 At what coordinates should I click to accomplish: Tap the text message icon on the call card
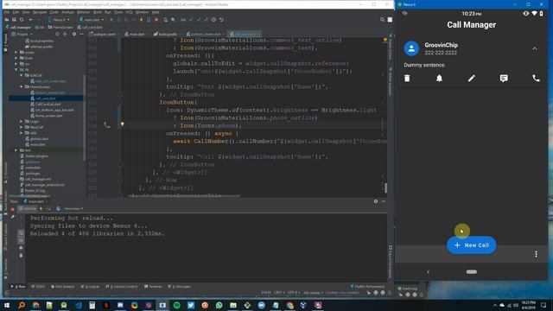(504, 79)
